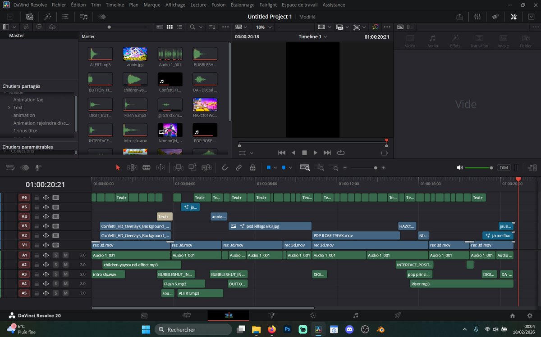
Task: Open Quick Export icon in top bar
Action: click(459, 16)
